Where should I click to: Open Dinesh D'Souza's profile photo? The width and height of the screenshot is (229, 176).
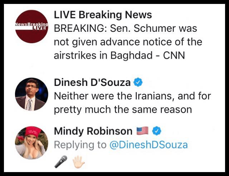(31, 94)
